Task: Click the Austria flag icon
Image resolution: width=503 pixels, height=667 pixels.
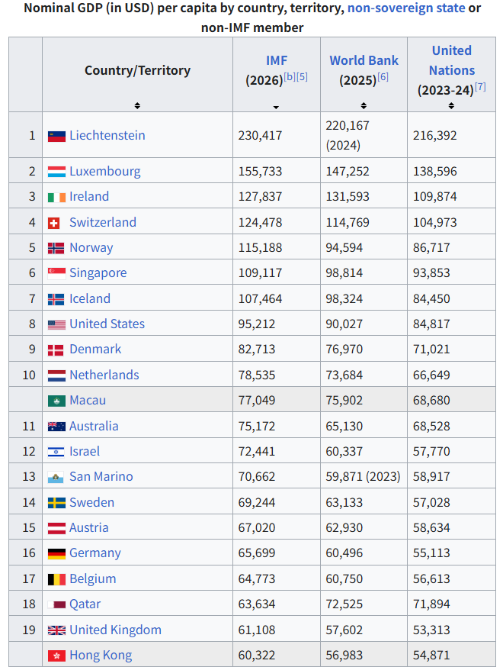Action: (x=56, y=528)
